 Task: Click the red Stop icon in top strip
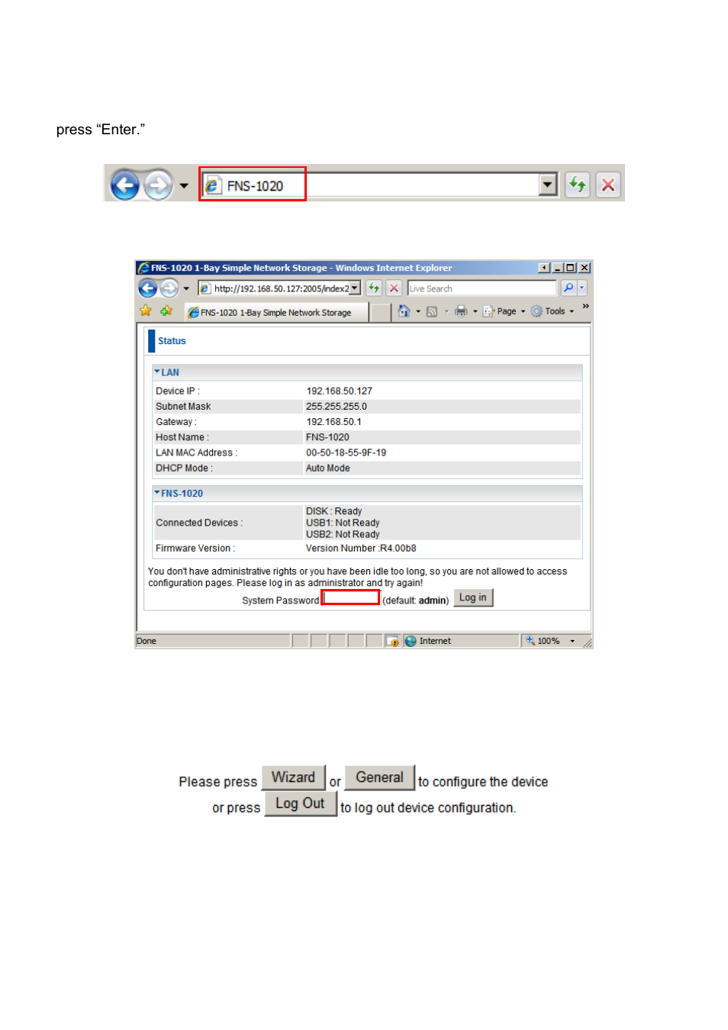pyautogui.click(x=608, y=185)
